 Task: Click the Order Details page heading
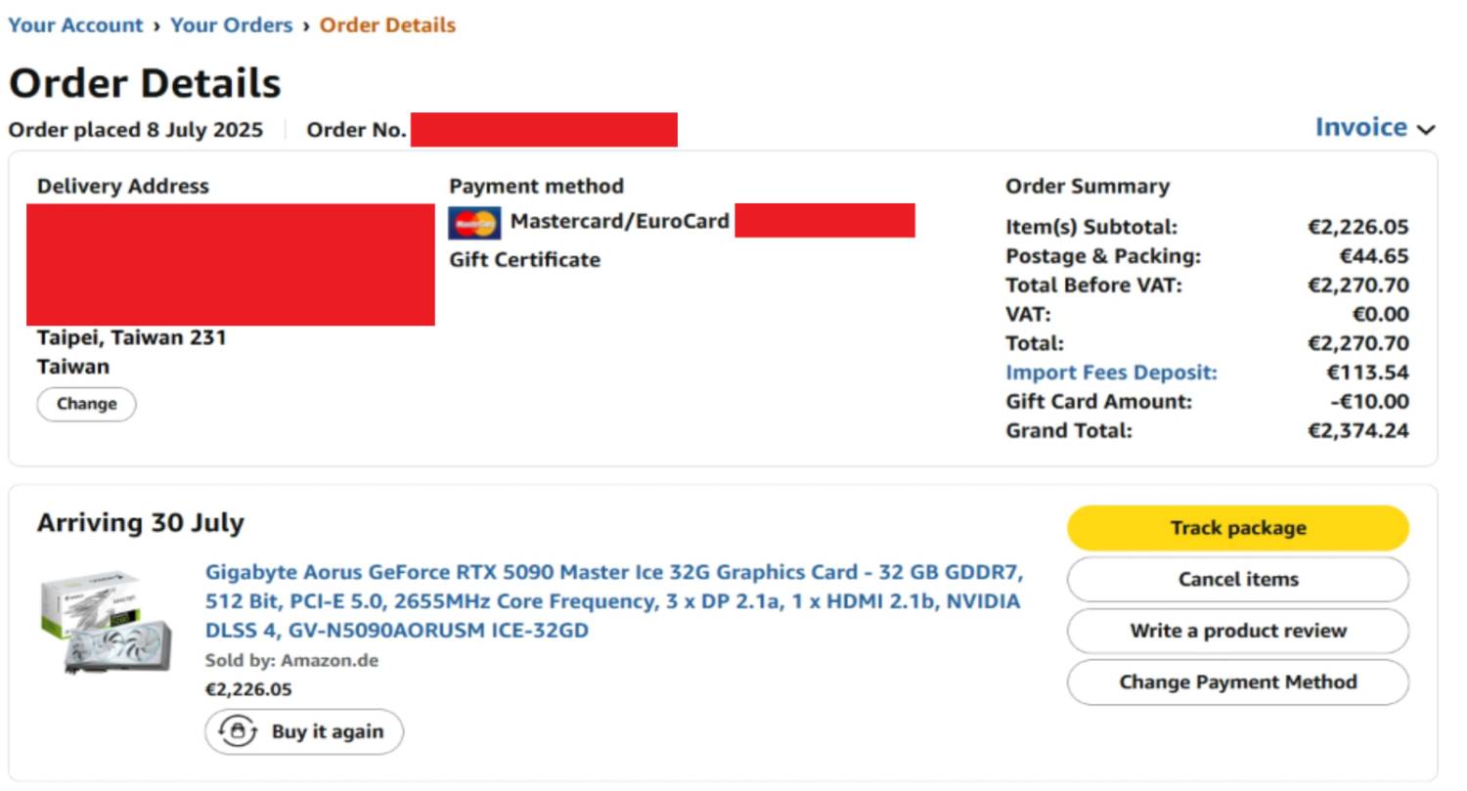(145, 83)
